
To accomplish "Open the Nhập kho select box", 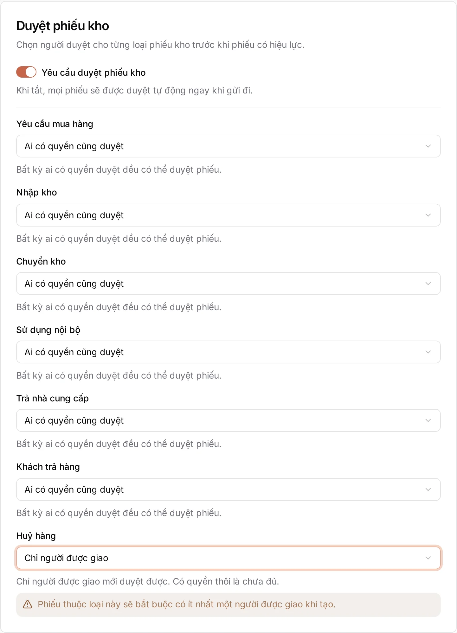I will [228, 215].
